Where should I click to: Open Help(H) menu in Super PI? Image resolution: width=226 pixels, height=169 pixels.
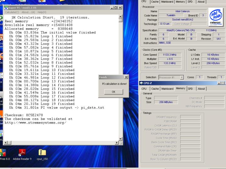point(42,12)
